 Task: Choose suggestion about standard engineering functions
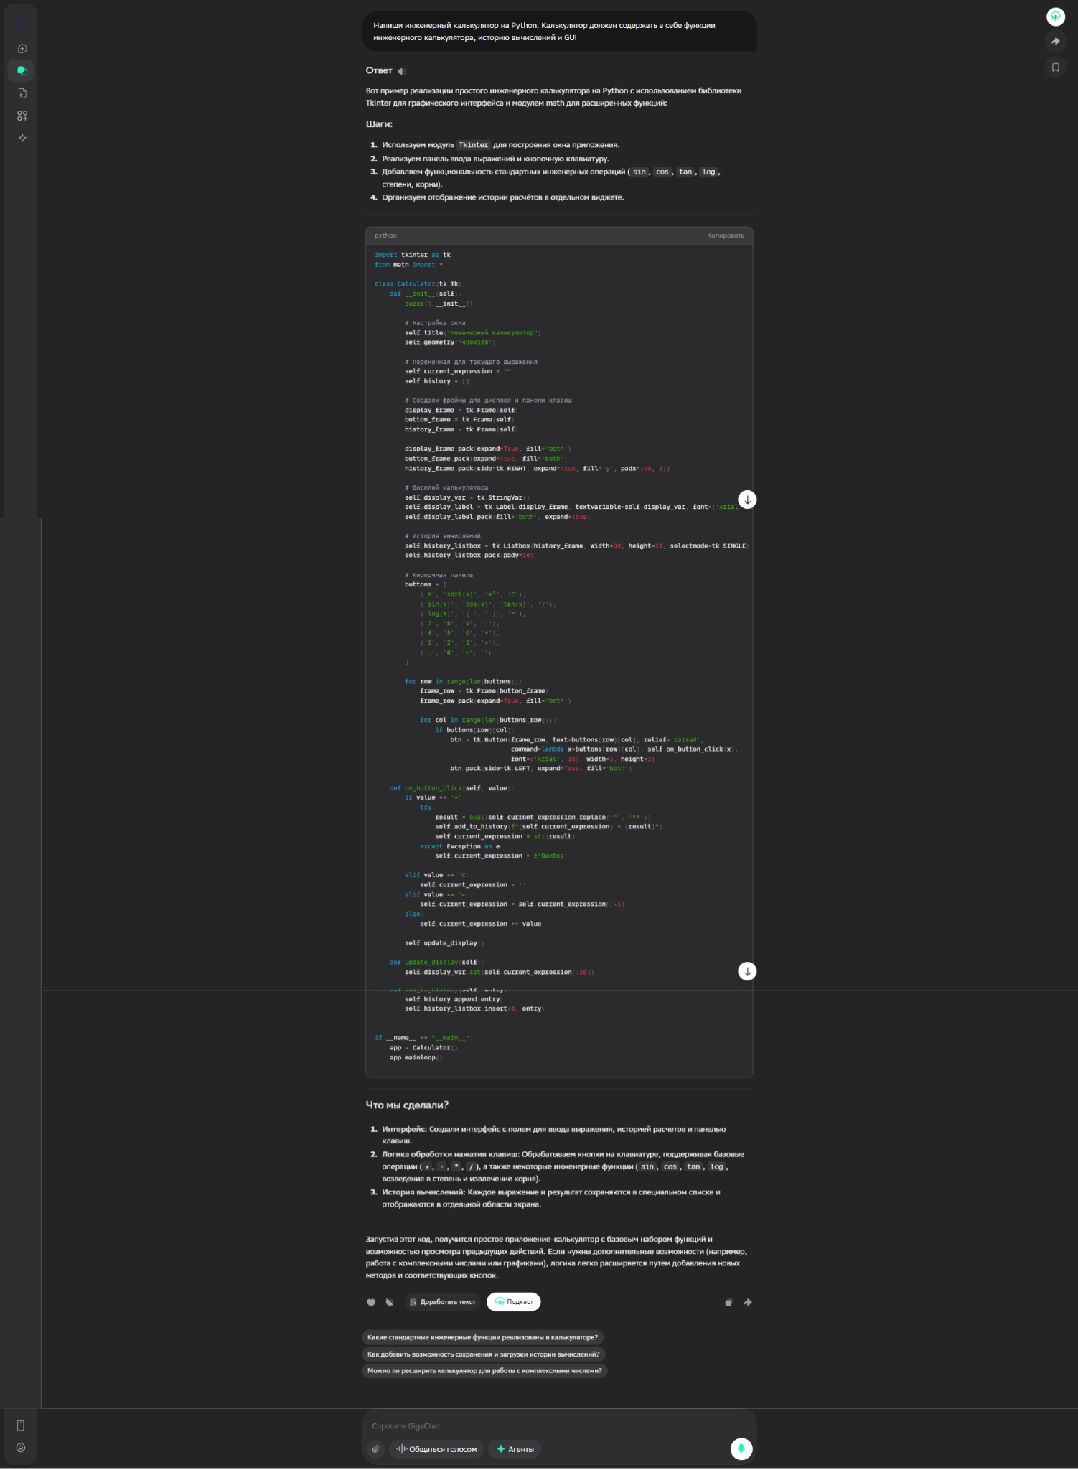[x=482, y=1338]
